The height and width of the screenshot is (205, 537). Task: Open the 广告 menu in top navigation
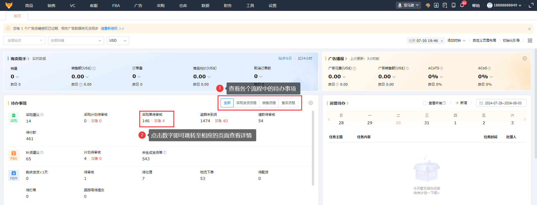point(138,6)
